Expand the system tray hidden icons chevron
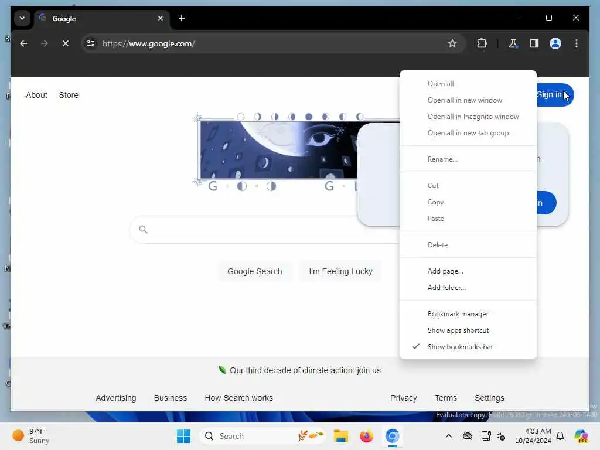 pos(448,436)
